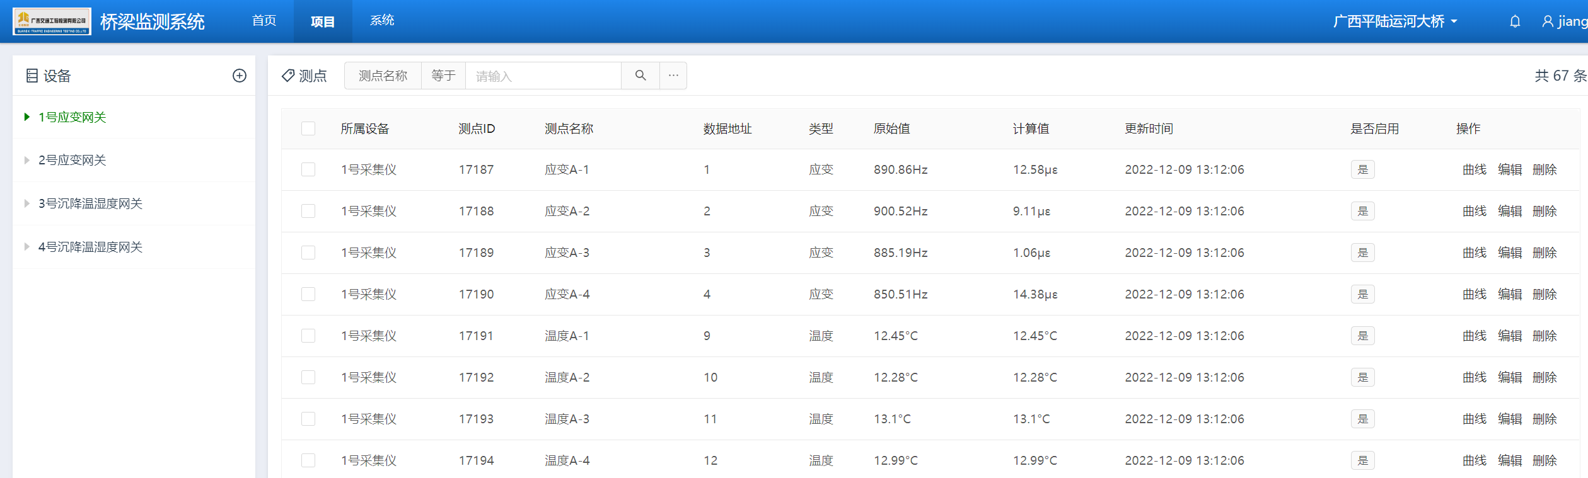Click calculated value 14.38µε cell

click(x=1035, y=294)
